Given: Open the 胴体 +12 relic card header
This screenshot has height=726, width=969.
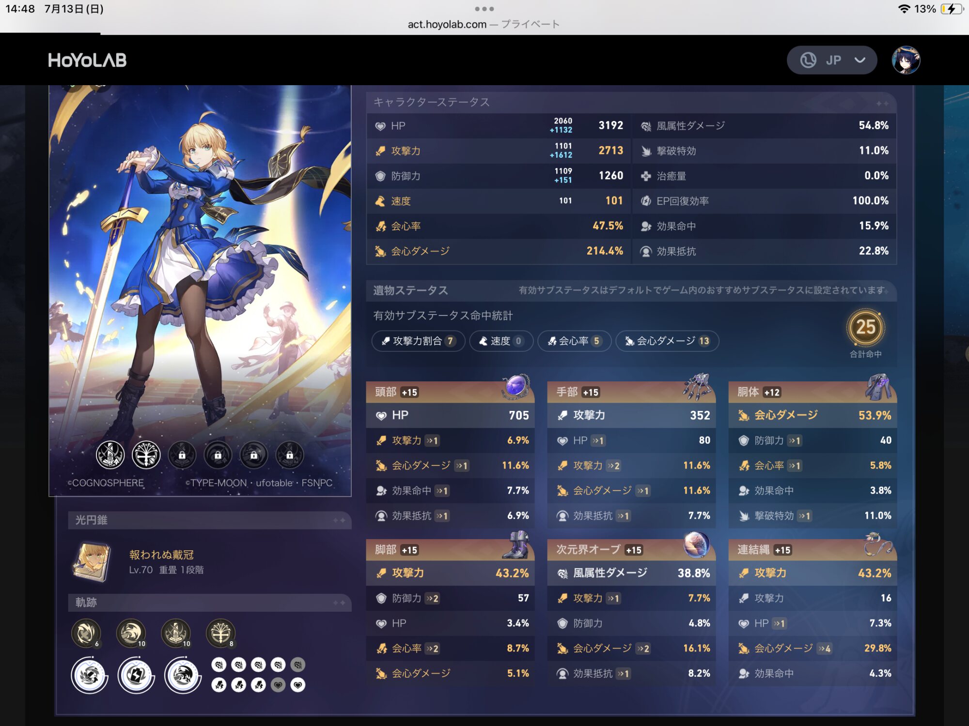Looking at the screenshot, I should tap(813, 392).
